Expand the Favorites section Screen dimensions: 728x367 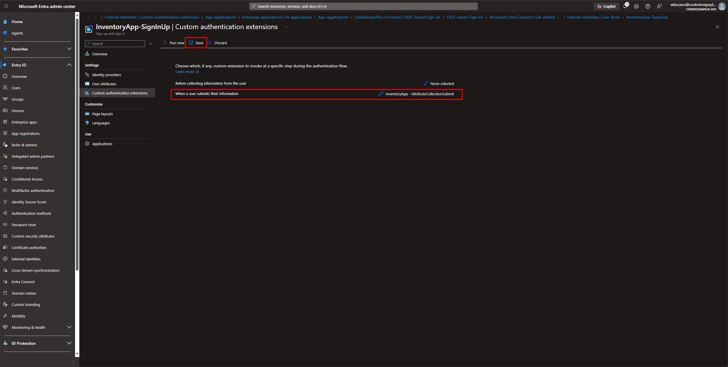[x=69, y=49]
